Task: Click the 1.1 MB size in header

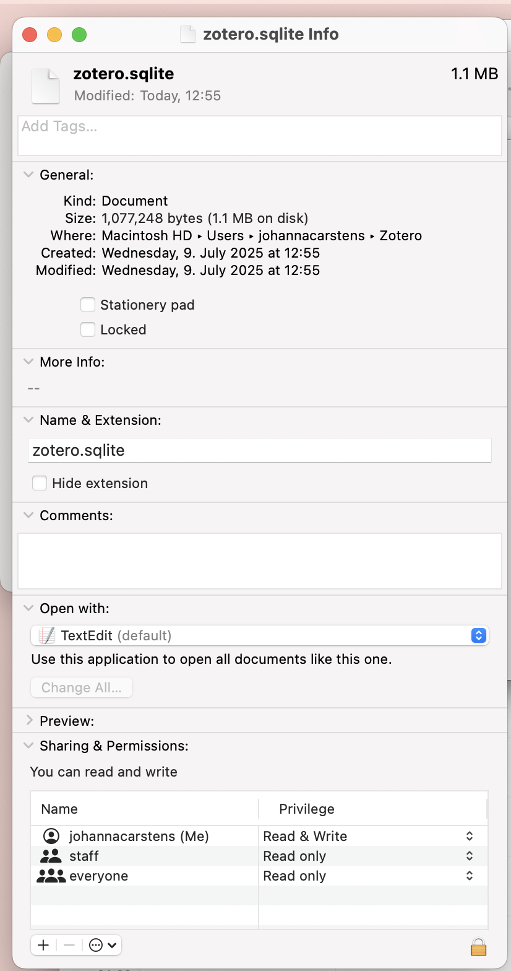Action: click(x=474, y=74)
